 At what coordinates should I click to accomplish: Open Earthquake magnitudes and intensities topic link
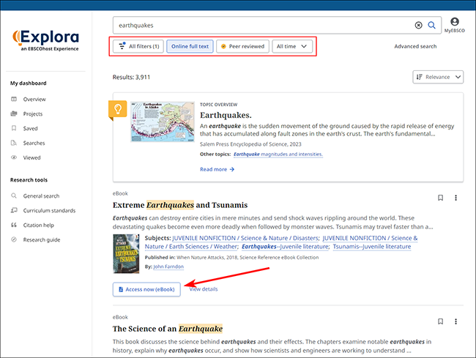[x=278, y=154]
